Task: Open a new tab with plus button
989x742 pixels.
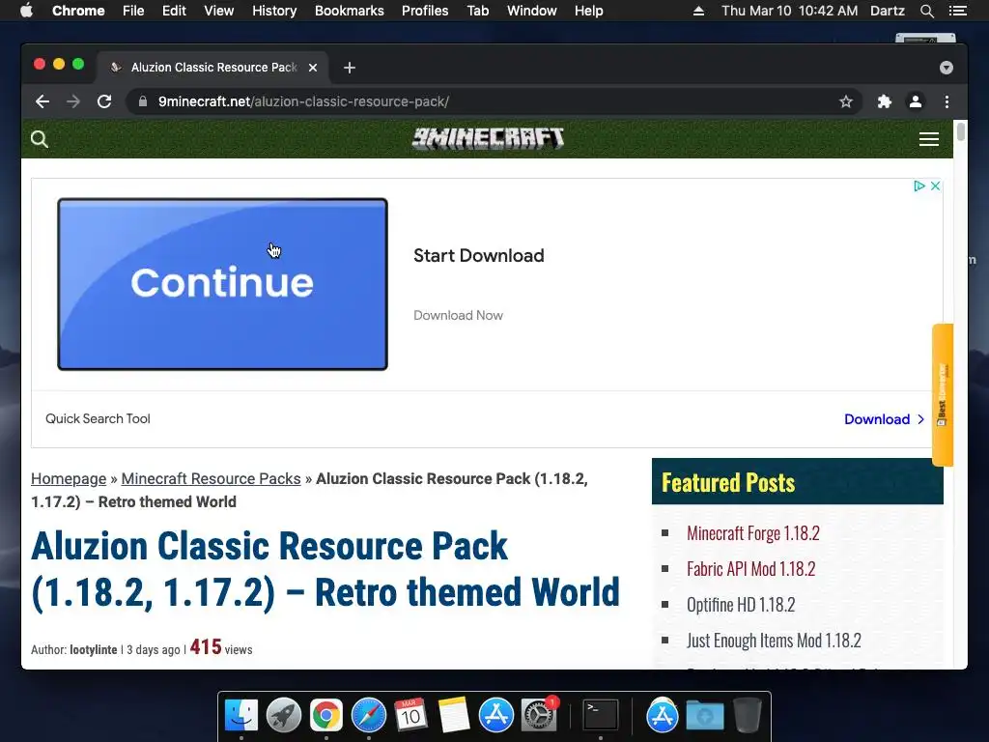Action: tap(350, 68)
